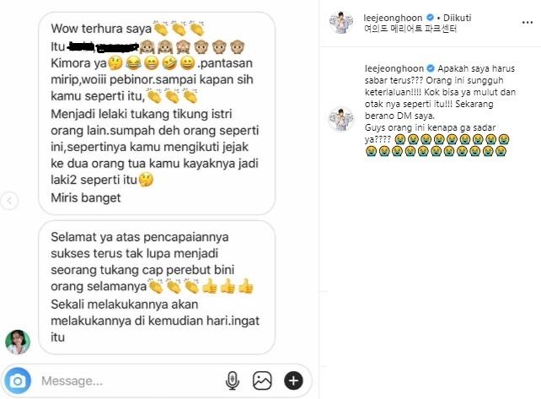The image size is (541, 399).
Task: Click the Diikuti following button
Action: point(458,18)
